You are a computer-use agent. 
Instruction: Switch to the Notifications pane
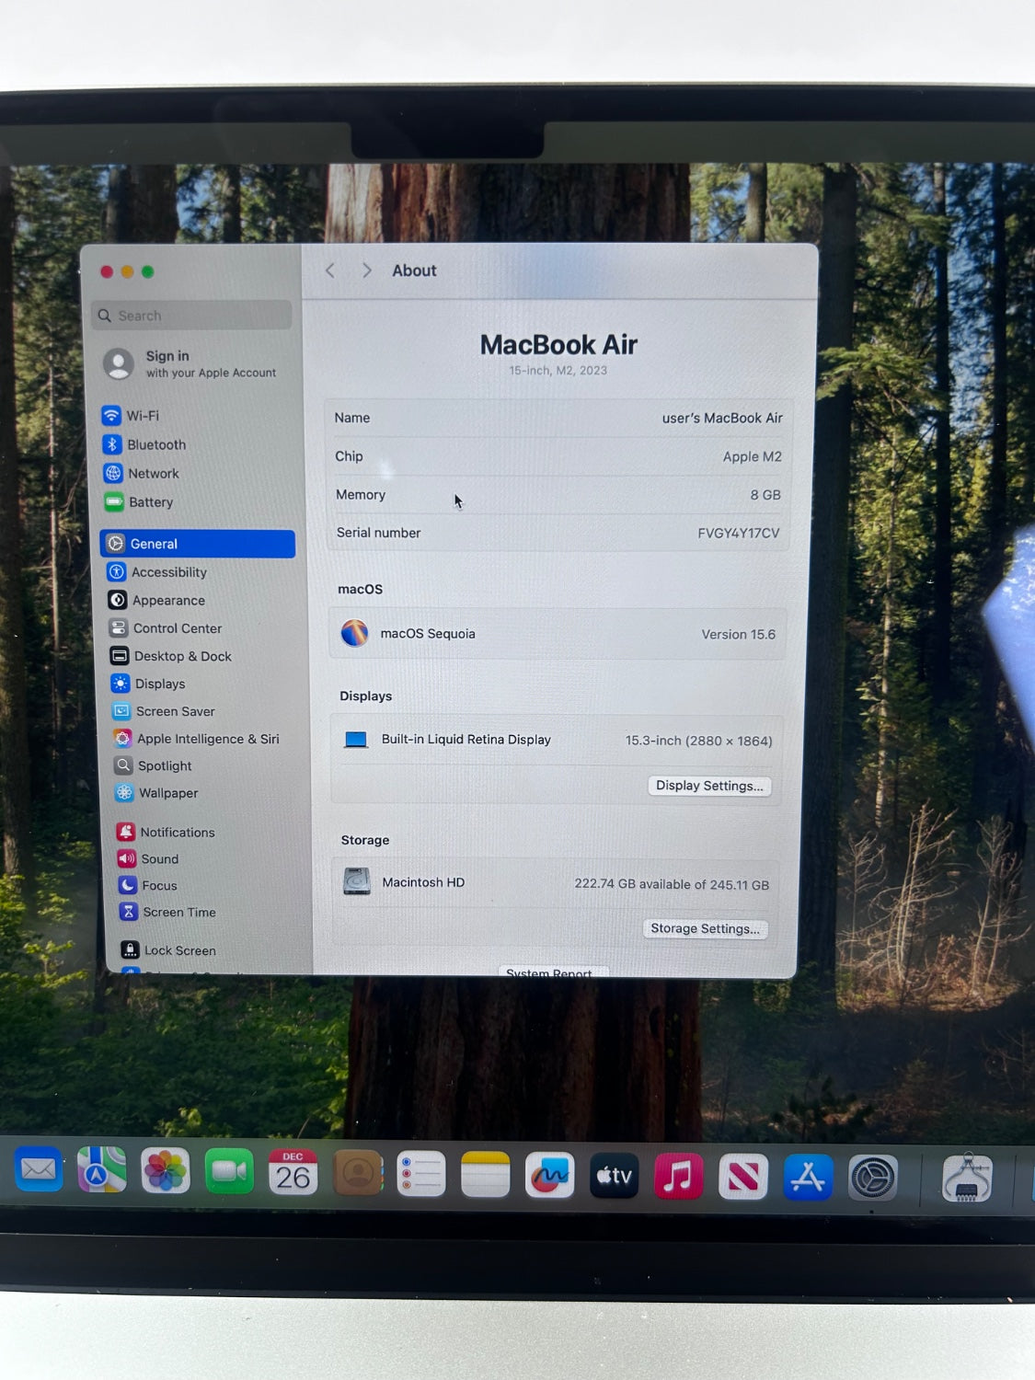click(x=177, y=833)
